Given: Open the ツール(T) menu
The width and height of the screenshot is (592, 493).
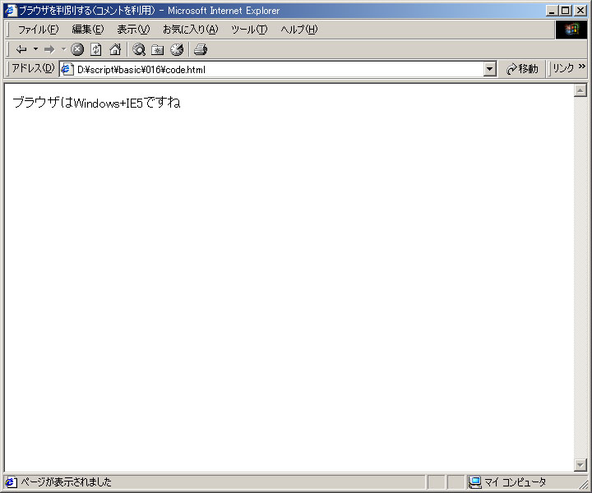Looking at the screenshot, I should [x=249, y=30].
